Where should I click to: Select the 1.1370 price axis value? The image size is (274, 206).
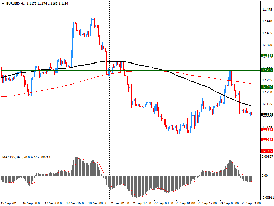tap(267, 45)
